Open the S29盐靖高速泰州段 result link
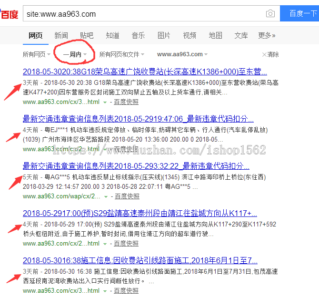The width and height of the screenshot is (319, 298). 140,213
